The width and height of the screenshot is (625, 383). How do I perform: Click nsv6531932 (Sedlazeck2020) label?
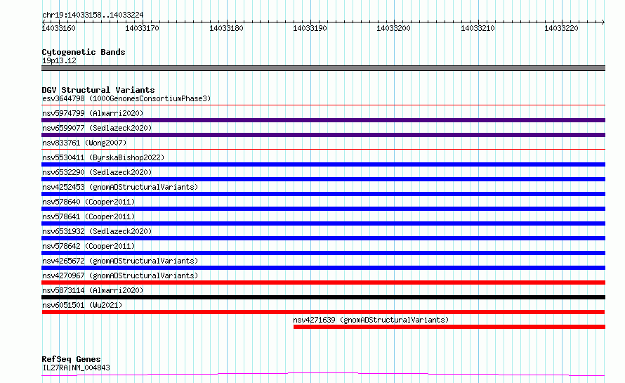pos(97,231)
